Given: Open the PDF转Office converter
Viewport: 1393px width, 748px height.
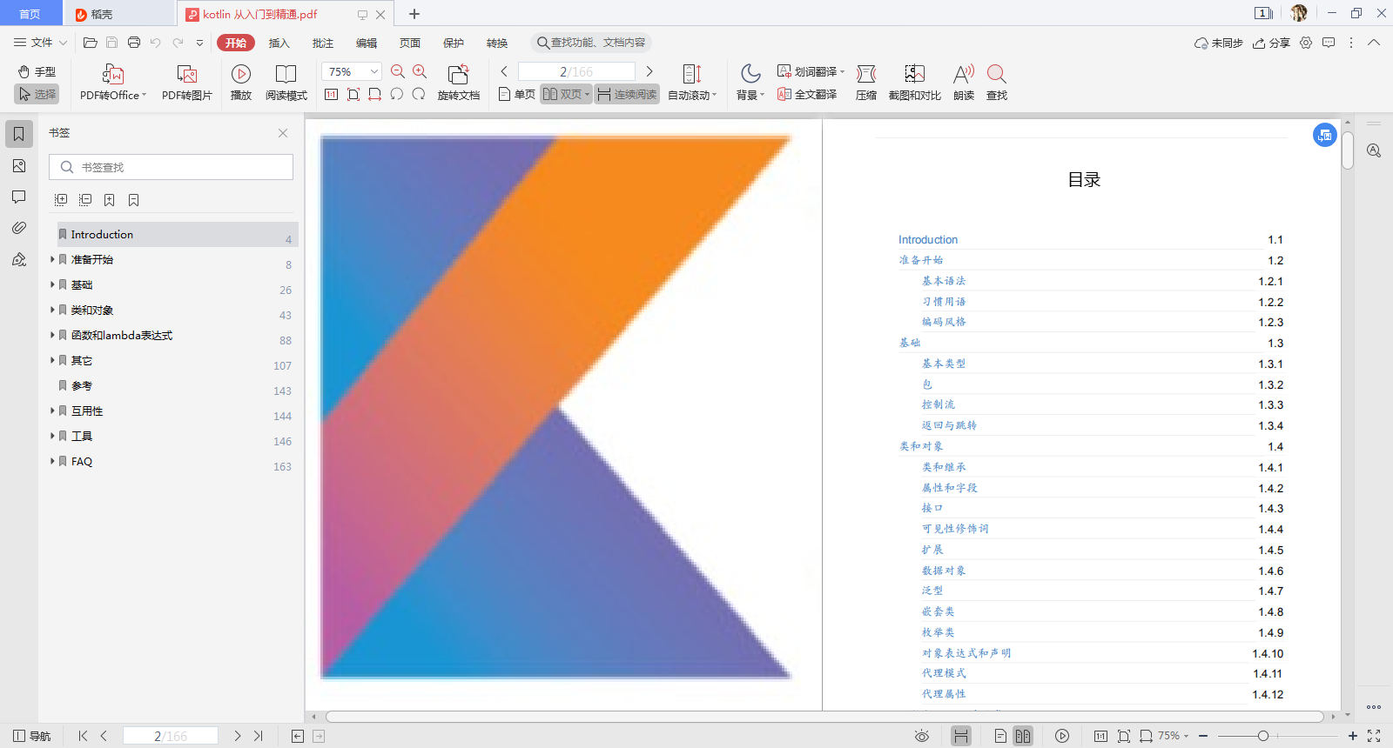Looking at the screenshot, I should 113,83.
